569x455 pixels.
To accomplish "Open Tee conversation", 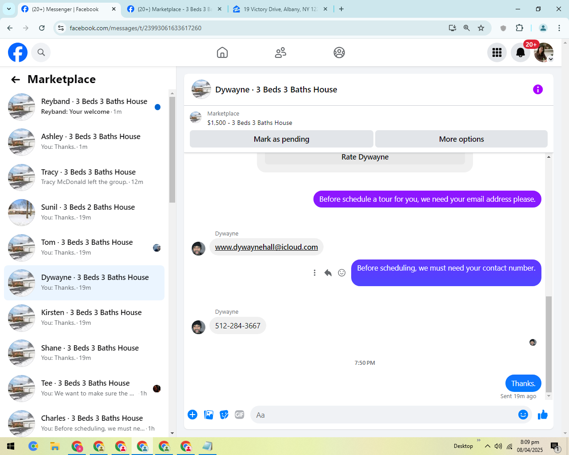I will click(x=84, y=388).
